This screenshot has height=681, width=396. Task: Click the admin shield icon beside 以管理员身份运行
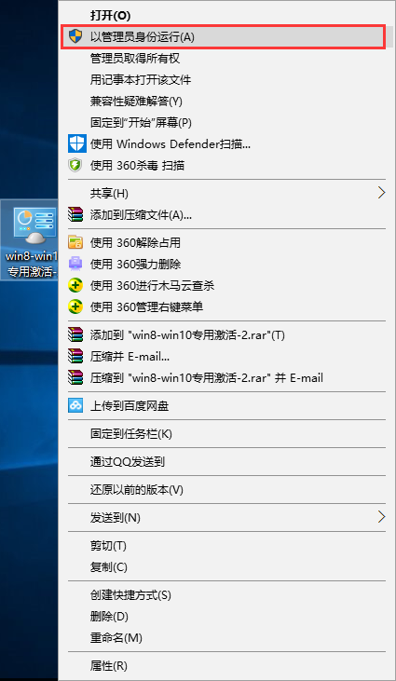pos(75,37)
